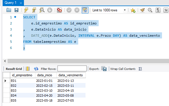Select the row marker arrow for E01
The height and width of the screenshot is (106, 169).
click(5, 81)
